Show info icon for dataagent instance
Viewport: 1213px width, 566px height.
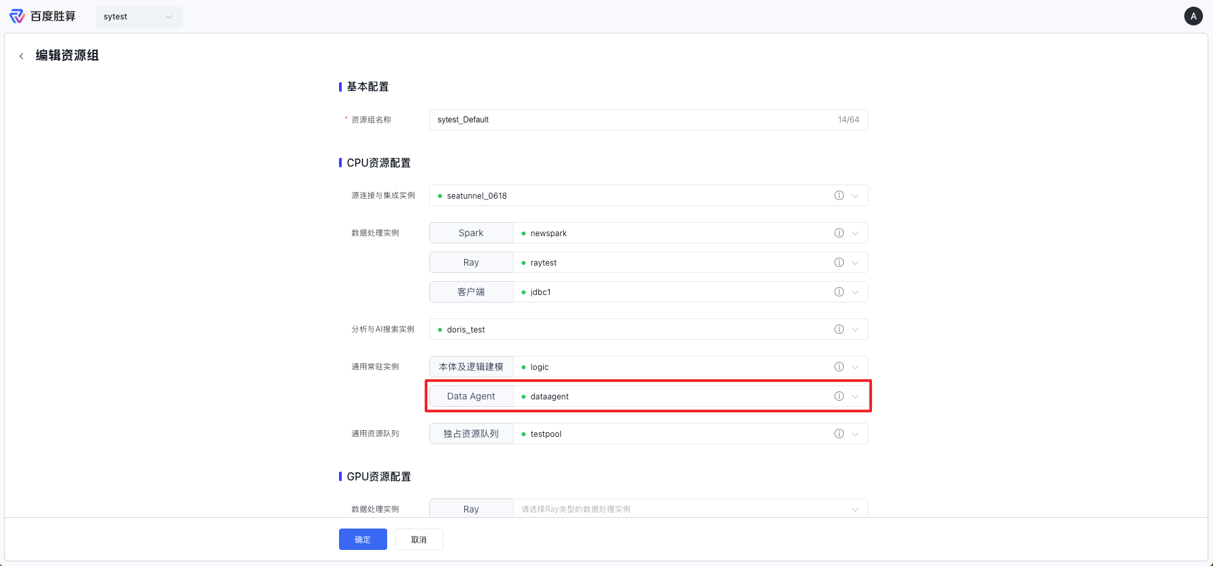pyautogui.click(x=839, y=396)
